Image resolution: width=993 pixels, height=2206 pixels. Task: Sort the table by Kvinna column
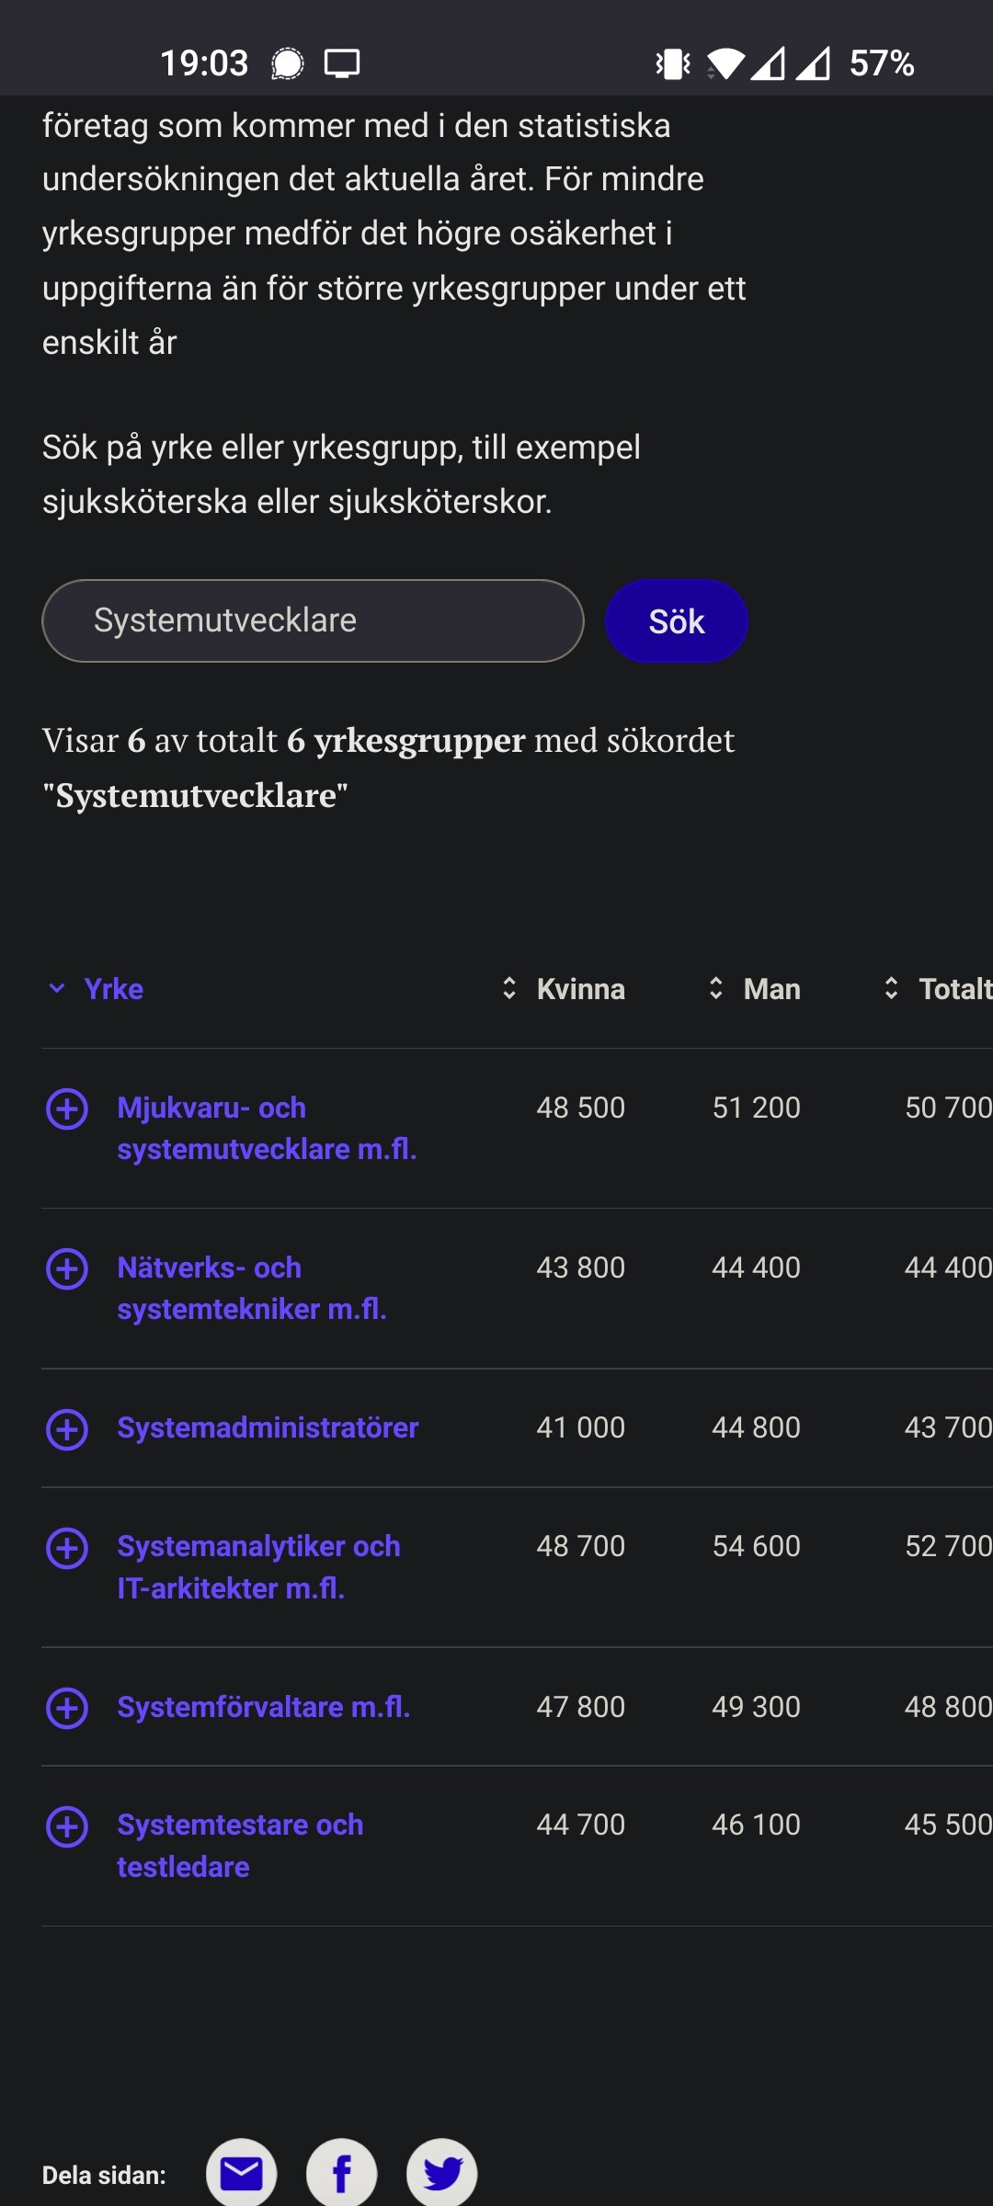coord(565,989)
